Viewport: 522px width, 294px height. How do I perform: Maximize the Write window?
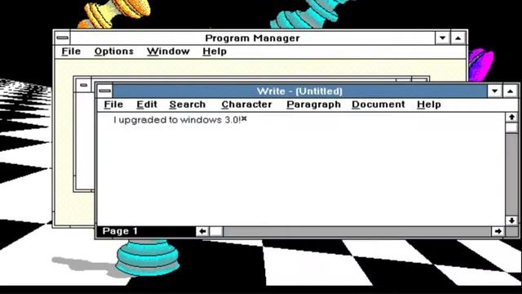point(510,91)
